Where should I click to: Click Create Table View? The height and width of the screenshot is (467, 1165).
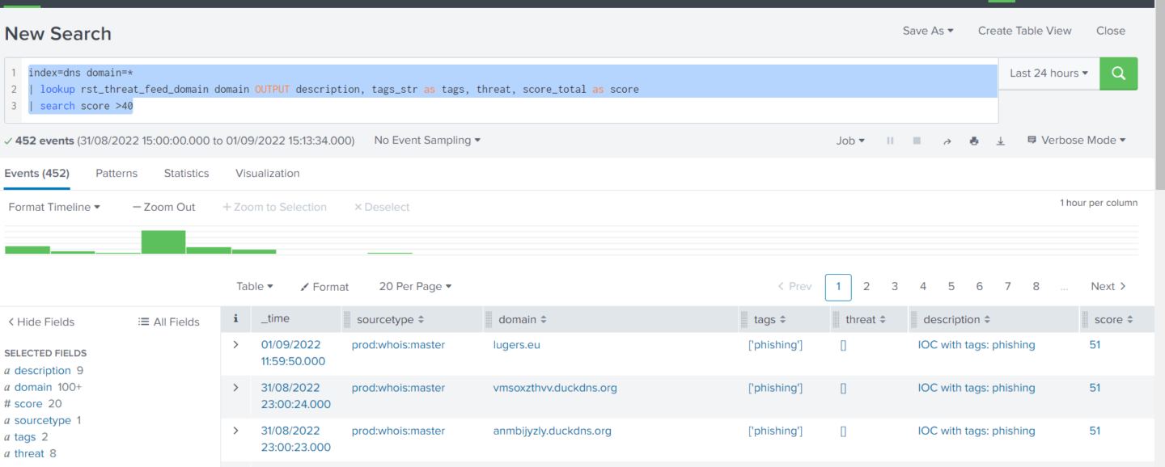[x=1024, y=31]
